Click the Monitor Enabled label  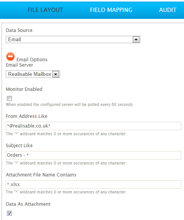24,89
